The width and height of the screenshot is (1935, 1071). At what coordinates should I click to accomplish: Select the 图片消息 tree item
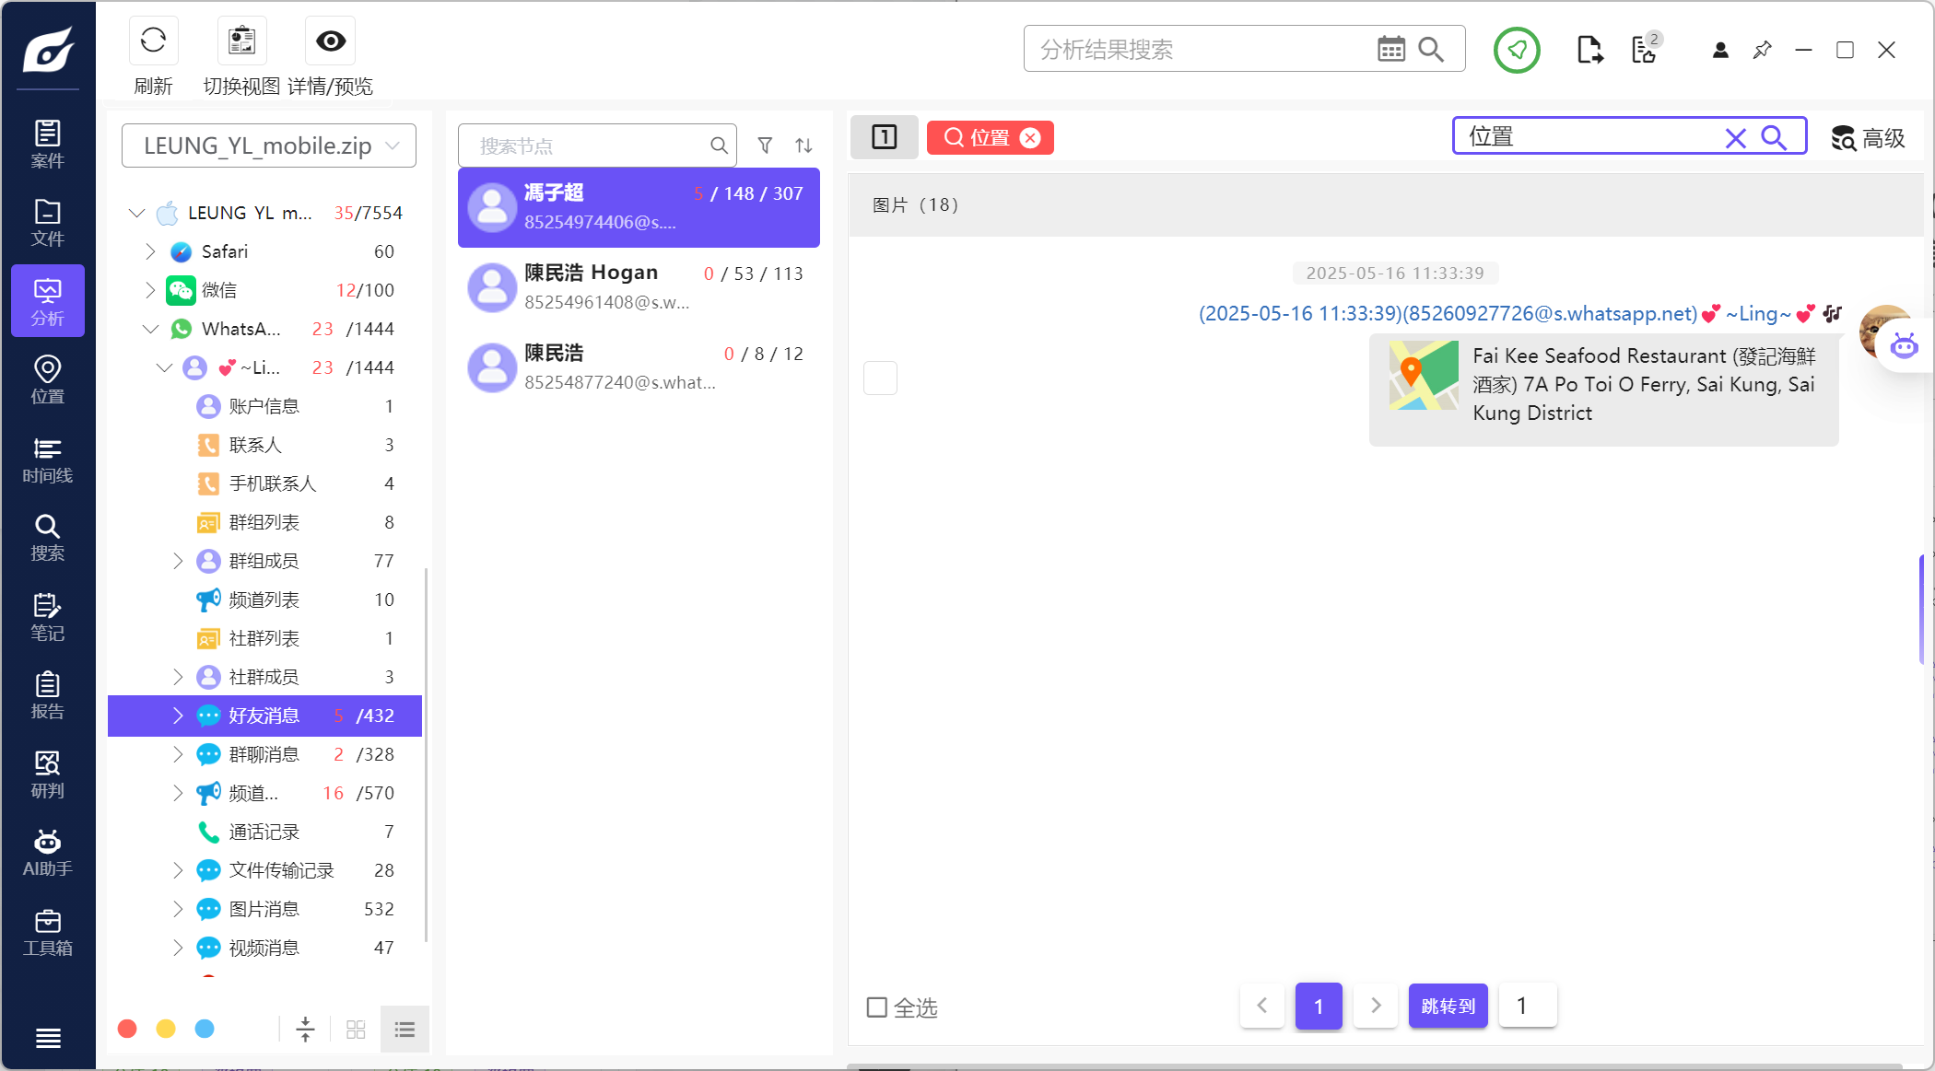click(264, 909)
